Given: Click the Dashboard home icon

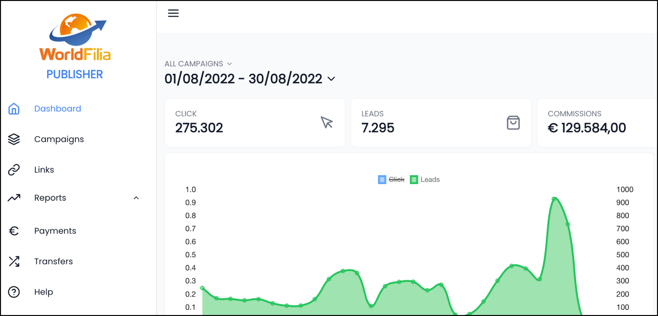Looking at the screenshot, I should (x=14, y=109).
